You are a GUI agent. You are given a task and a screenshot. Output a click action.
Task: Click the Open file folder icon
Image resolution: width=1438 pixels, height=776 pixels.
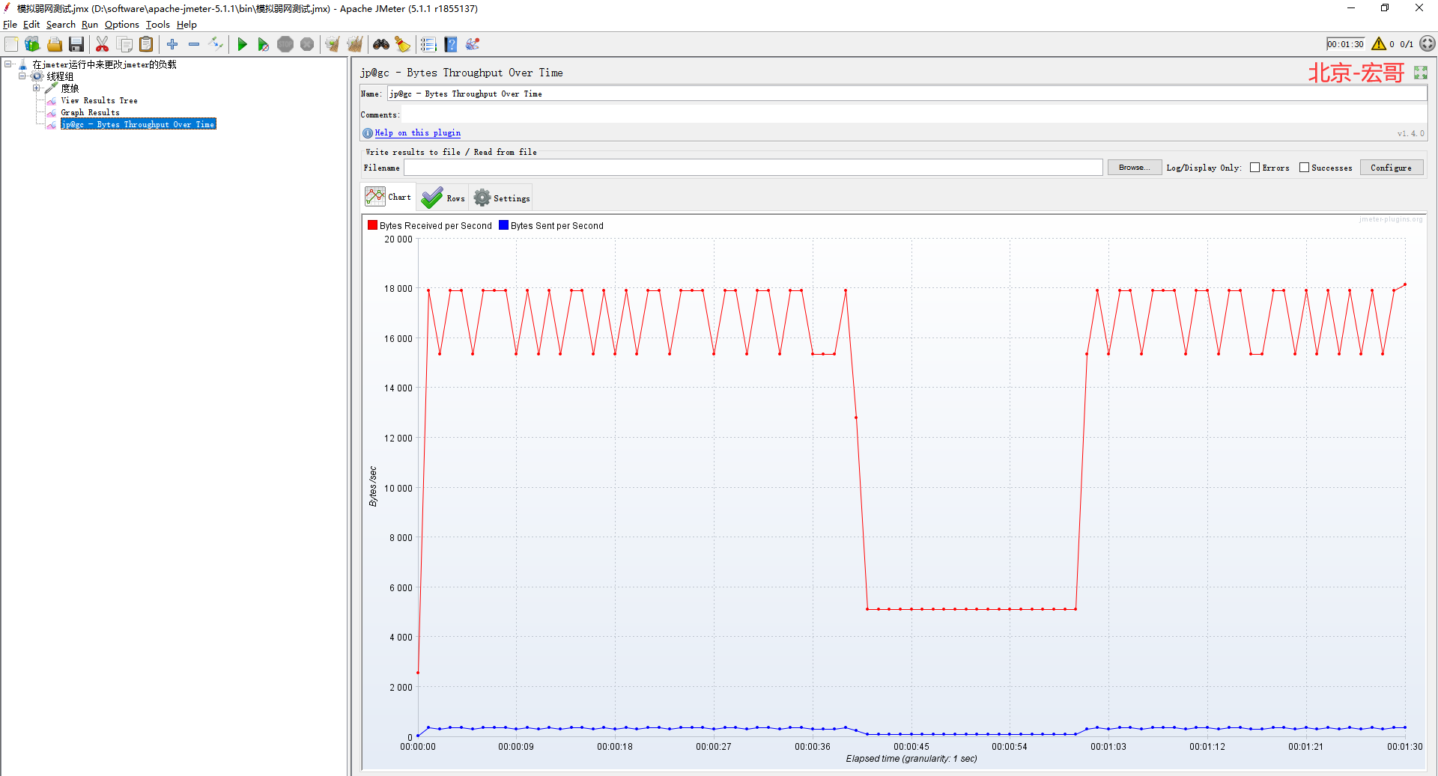(x=55, y=45)
